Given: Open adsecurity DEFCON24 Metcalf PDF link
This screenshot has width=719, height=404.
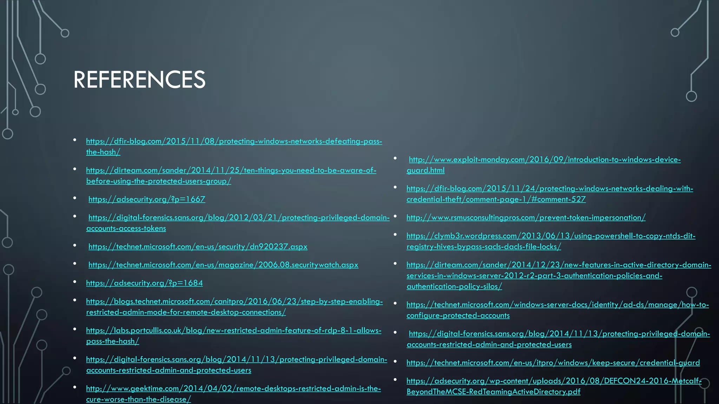Looking at the screenshot, I should [554, 386].
